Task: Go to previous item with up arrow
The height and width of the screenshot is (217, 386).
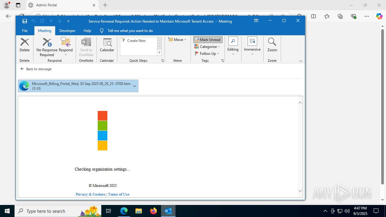Action: (51, 21)
